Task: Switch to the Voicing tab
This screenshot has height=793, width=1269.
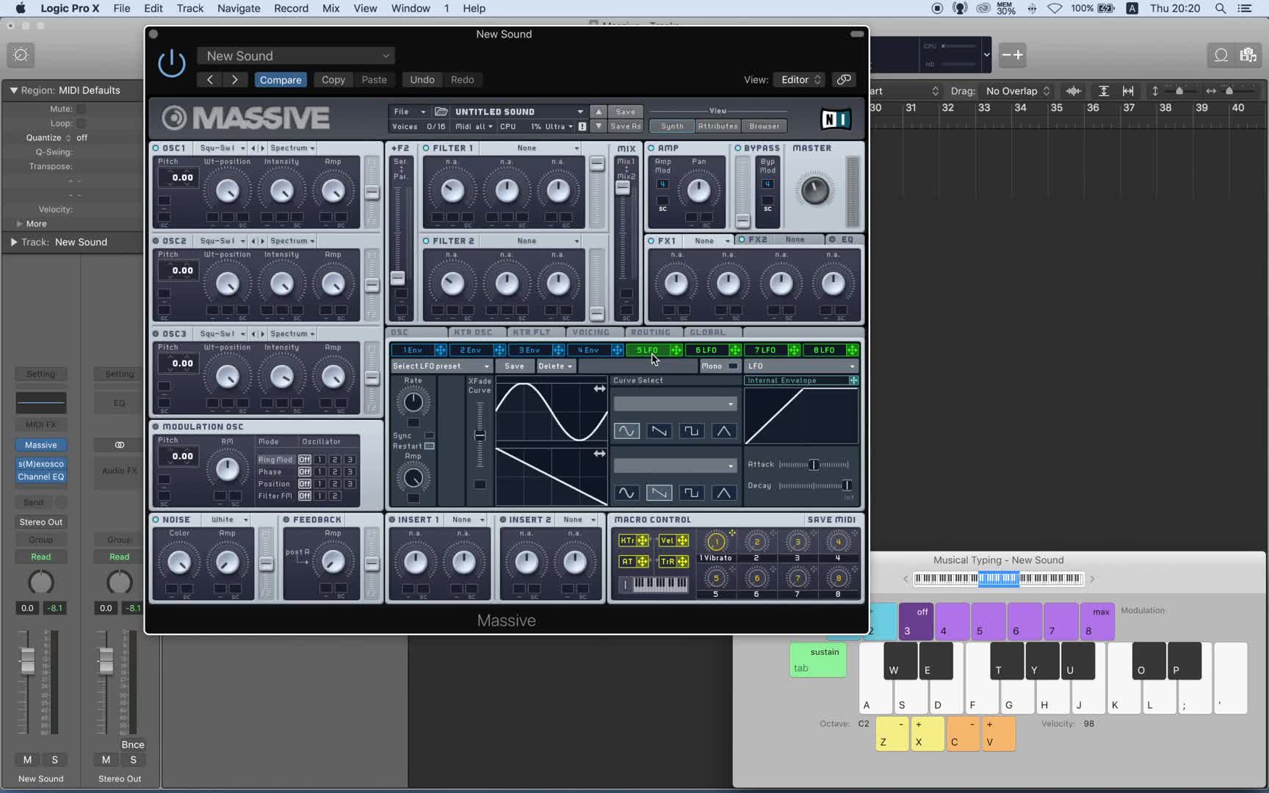Action: tap(590, 333)
